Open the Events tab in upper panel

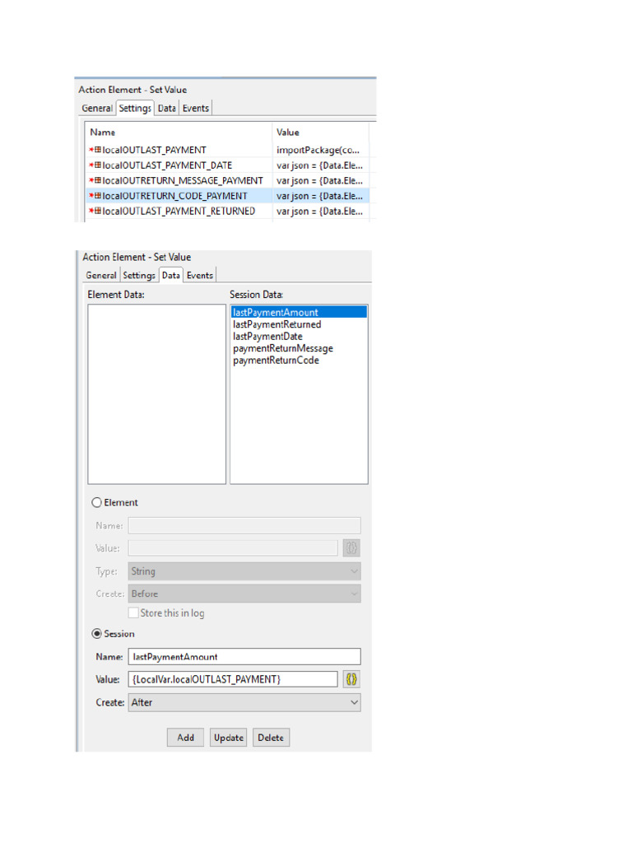tap(196, 108)
